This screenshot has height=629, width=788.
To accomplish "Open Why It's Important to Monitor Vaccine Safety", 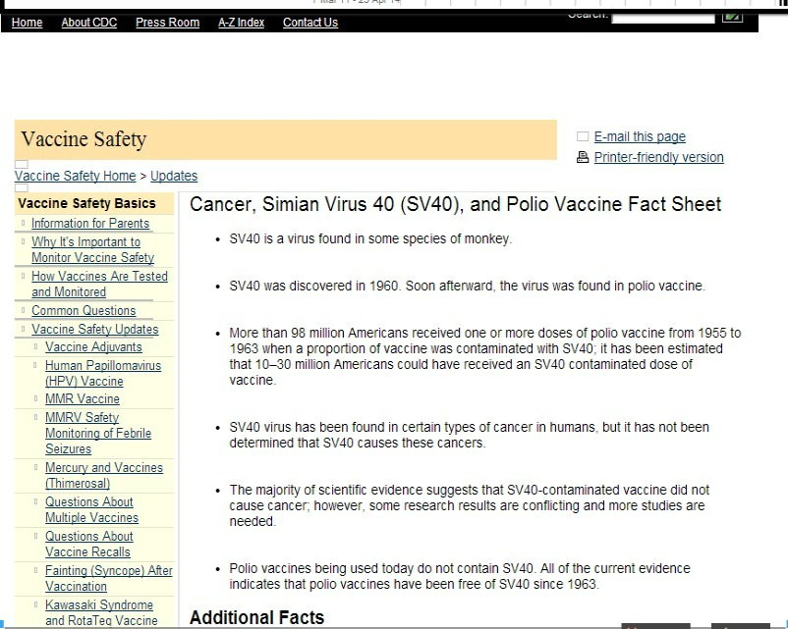I will click(x=93, y=249).
